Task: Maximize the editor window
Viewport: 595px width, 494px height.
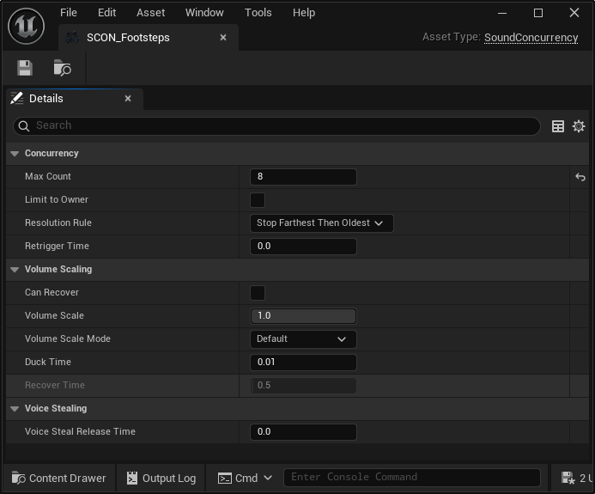Action: click(538, 13)
